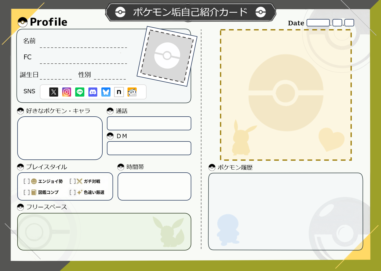Click the Date month box
The image size is (381, 271).
click(x=337, y=23)
